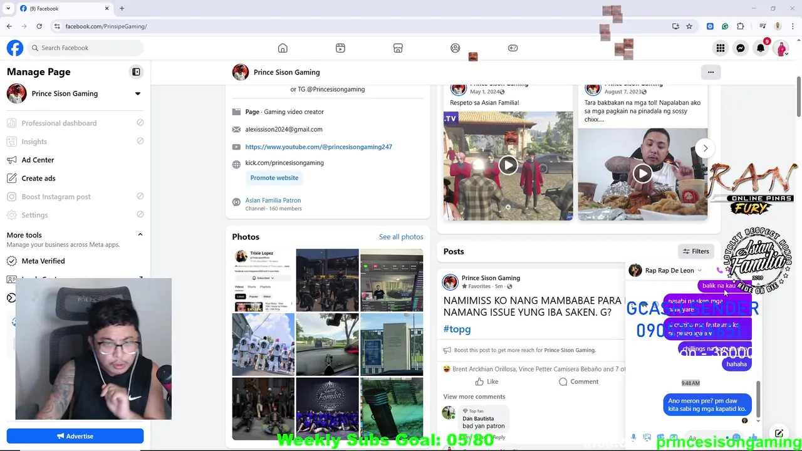Open Messenger icon in header
Viewport: 802px width, 451px height.
point(741,48)
